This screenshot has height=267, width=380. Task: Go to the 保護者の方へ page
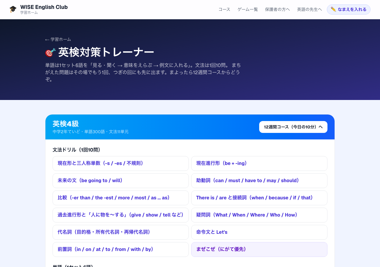tap(278, 9)
